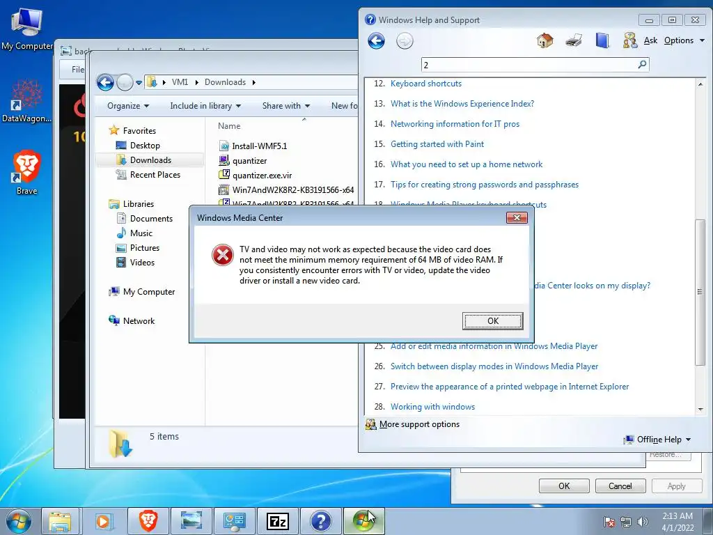Image resolution: width=713 pixels, height=535 pixels.
Task: Open Windows Media Player from taskbar
Action: tap(104, 521)
